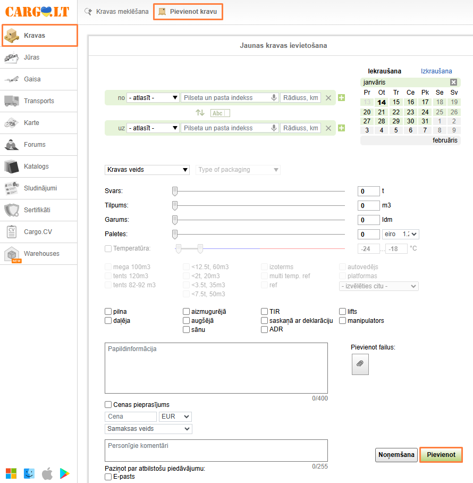473x483 pixels.
Task: Click the 'Svars' weight slider handle
Action: (174, 191)
